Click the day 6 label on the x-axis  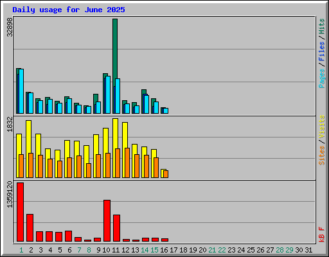[69, 250]
